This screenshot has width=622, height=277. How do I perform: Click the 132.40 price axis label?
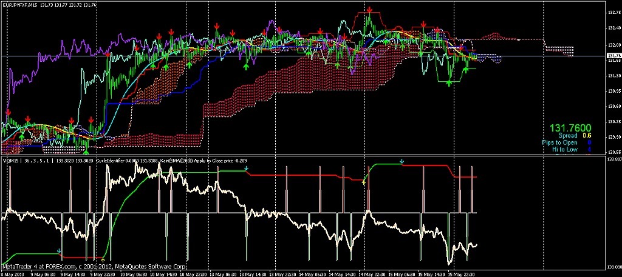(613, 28)
